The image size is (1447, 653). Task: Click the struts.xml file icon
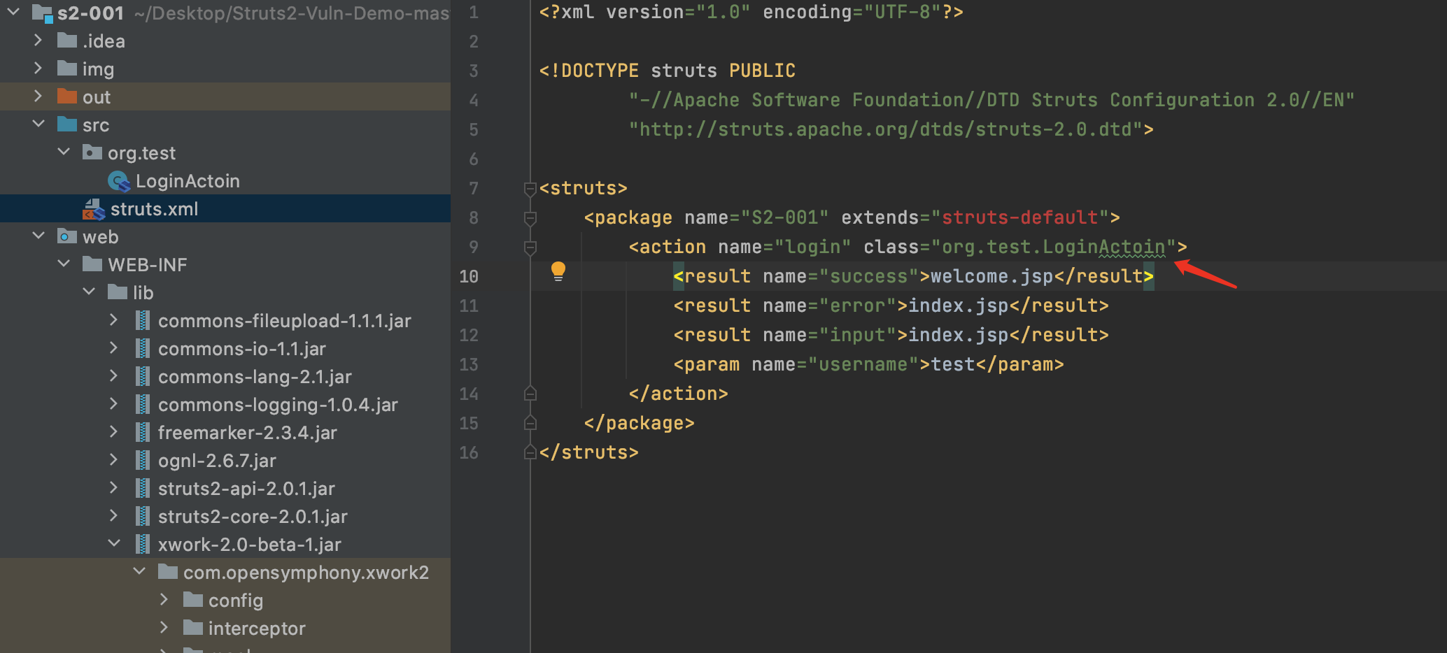tap(94, 209)
